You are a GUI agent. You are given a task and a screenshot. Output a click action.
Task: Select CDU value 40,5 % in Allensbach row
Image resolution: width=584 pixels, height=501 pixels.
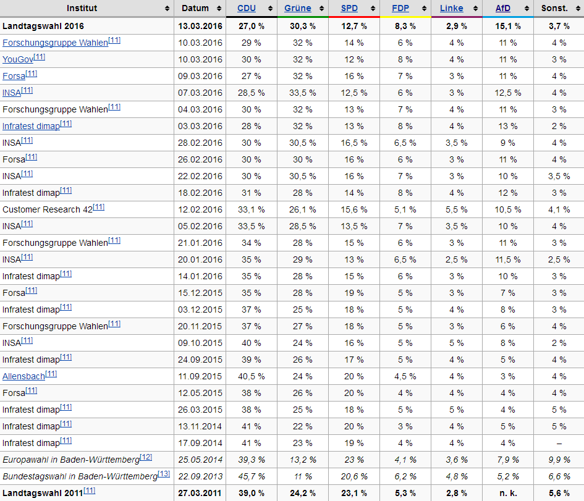pyautogui.click(x=252, y=377)
